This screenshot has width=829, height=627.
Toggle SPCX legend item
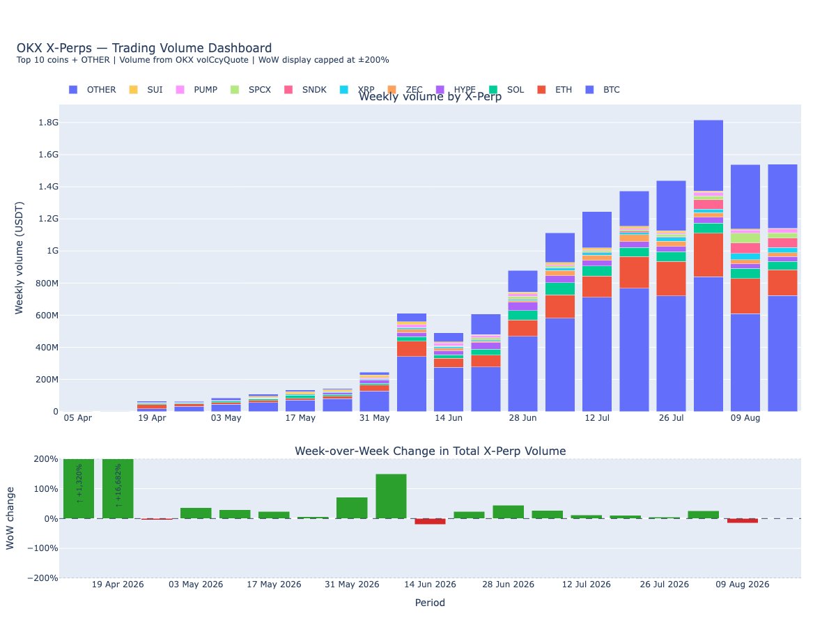(x=251, y=90)
